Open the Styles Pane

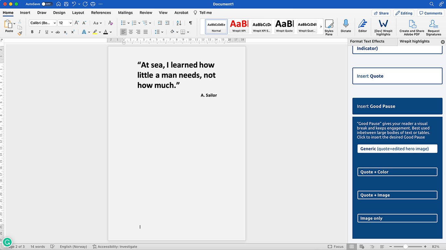pos(329,27)
